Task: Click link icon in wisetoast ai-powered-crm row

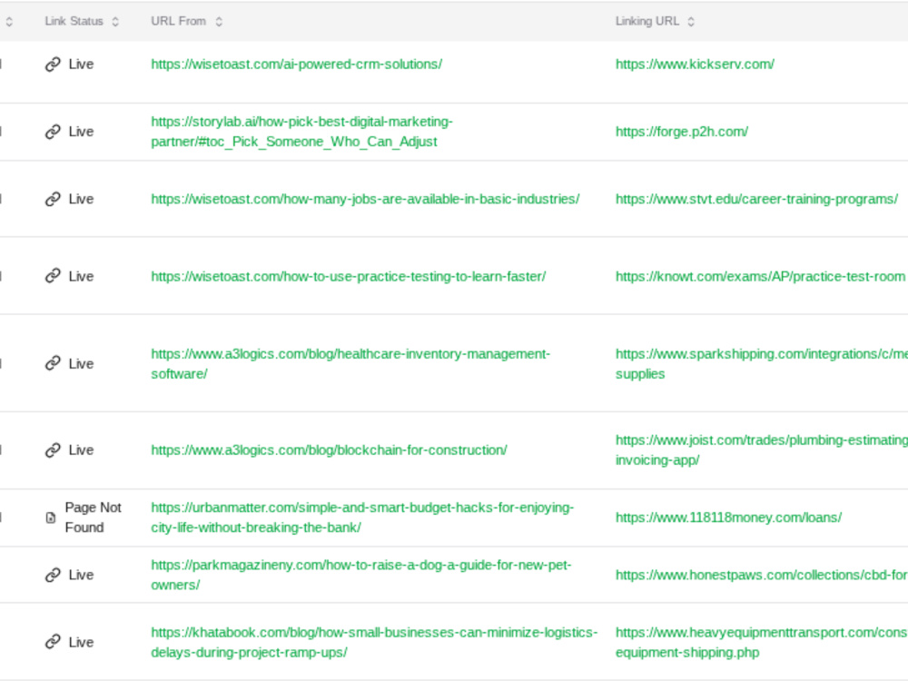Action: 53,64
